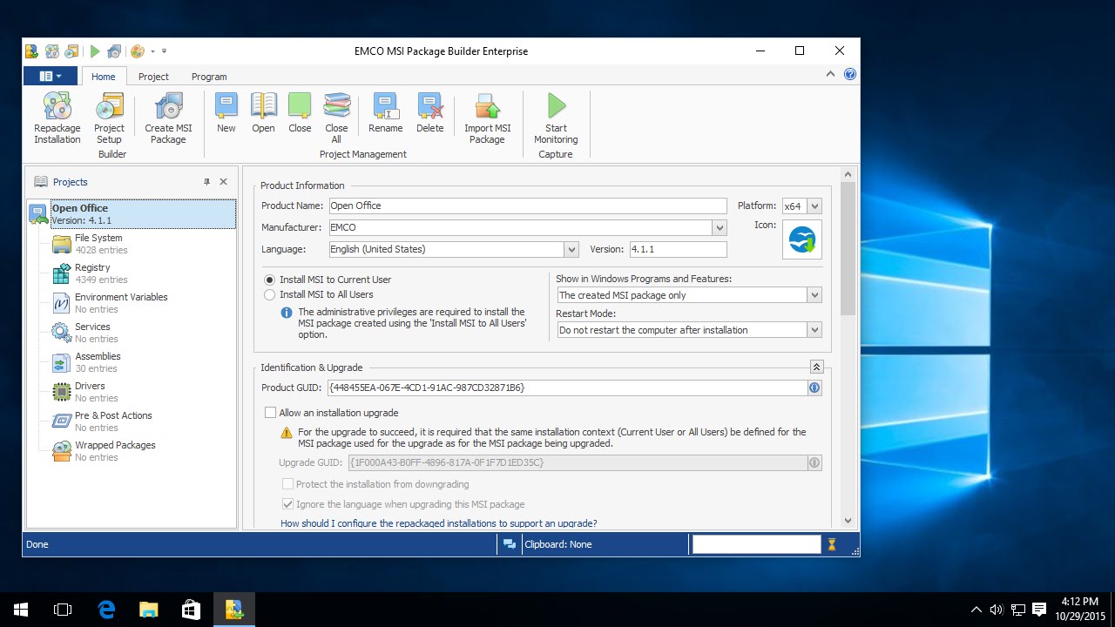Click the Task View taskbar button
This screenshot has width=1115, height=627.
63,610
